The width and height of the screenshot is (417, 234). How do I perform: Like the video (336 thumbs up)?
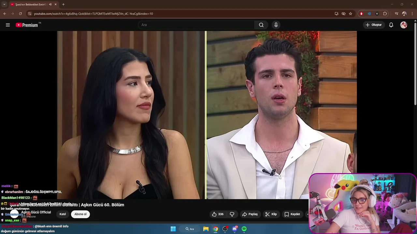(x=218, y=214)
